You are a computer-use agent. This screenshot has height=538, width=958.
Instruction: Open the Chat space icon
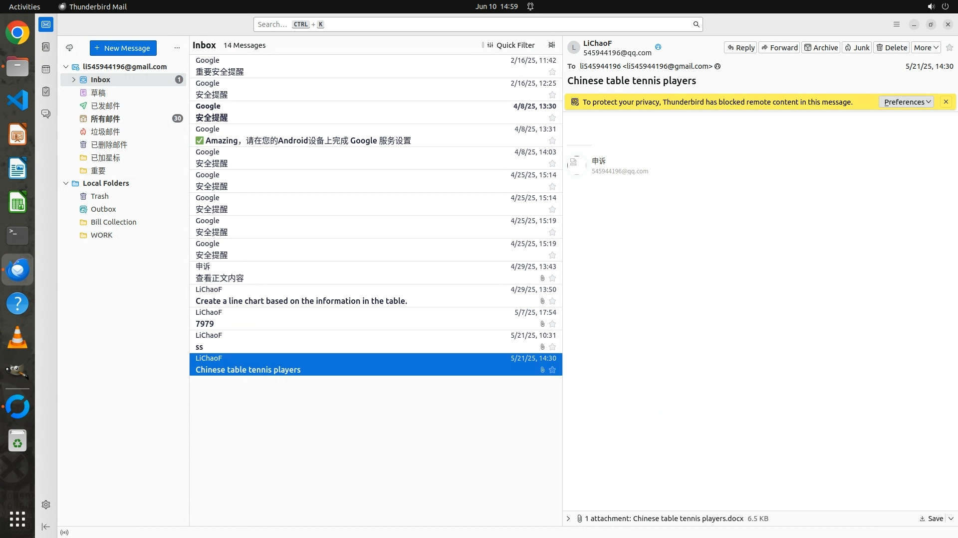tap(46, 114)
